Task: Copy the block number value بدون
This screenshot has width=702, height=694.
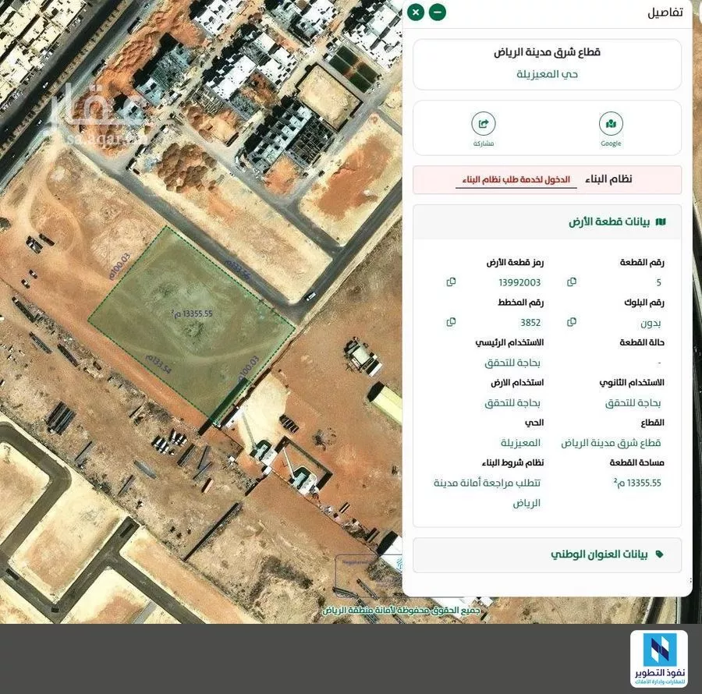Action: (x=571, y=321)
